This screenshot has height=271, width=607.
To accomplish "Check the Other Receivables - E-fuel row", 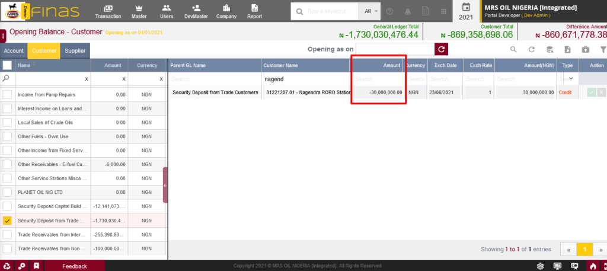I will tap(7, 164).
